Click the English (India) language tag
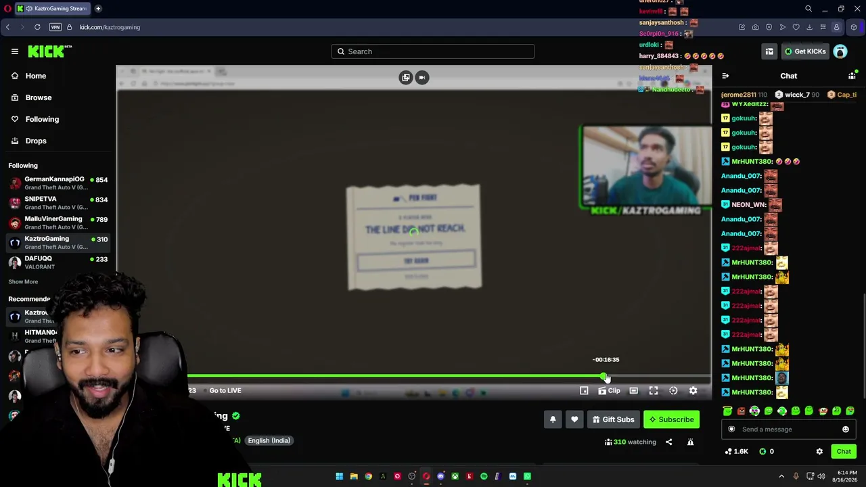 point(269,440)
